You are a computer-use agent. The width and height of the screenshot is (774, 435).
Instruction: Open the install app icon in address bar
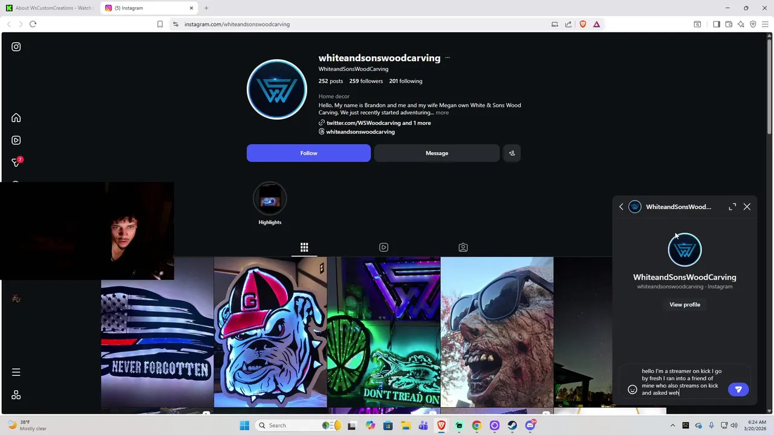pyautogui.click(x=554, y=24)
